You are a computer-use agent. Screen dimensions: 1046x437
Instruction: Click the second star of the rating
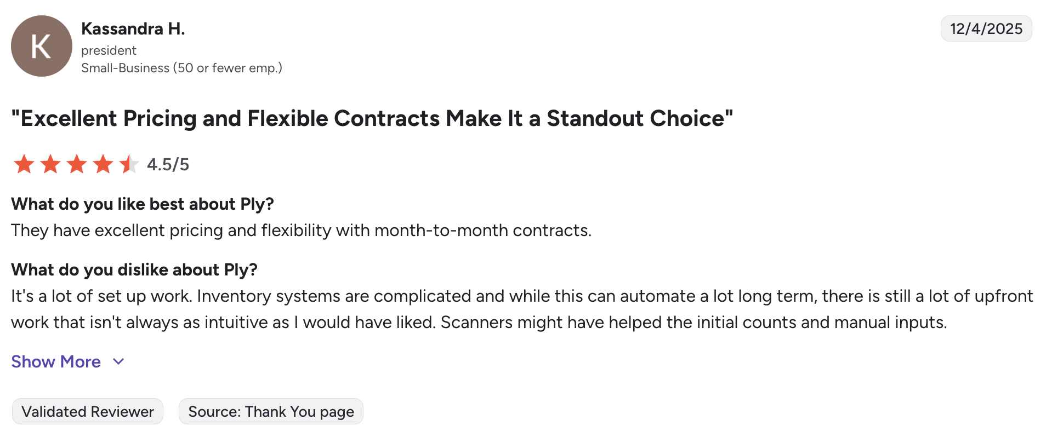[x=50, y=164]
